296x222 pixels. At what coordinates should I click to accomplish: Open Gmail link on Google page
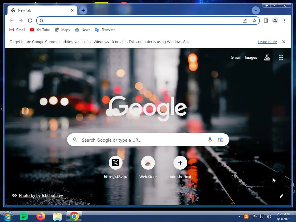[x=235, y=58]
